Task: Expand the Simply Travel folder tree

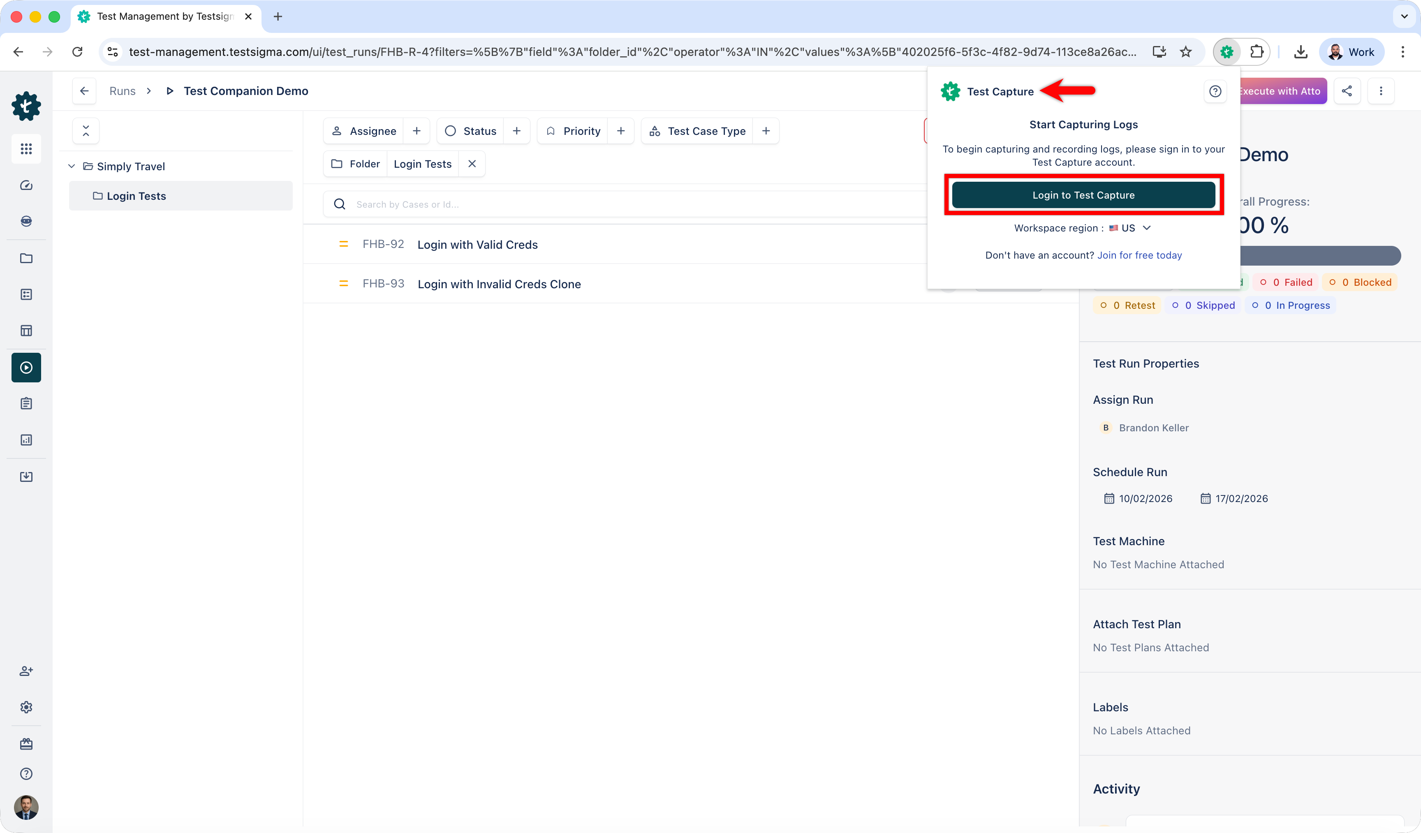Action: (72, 166)
